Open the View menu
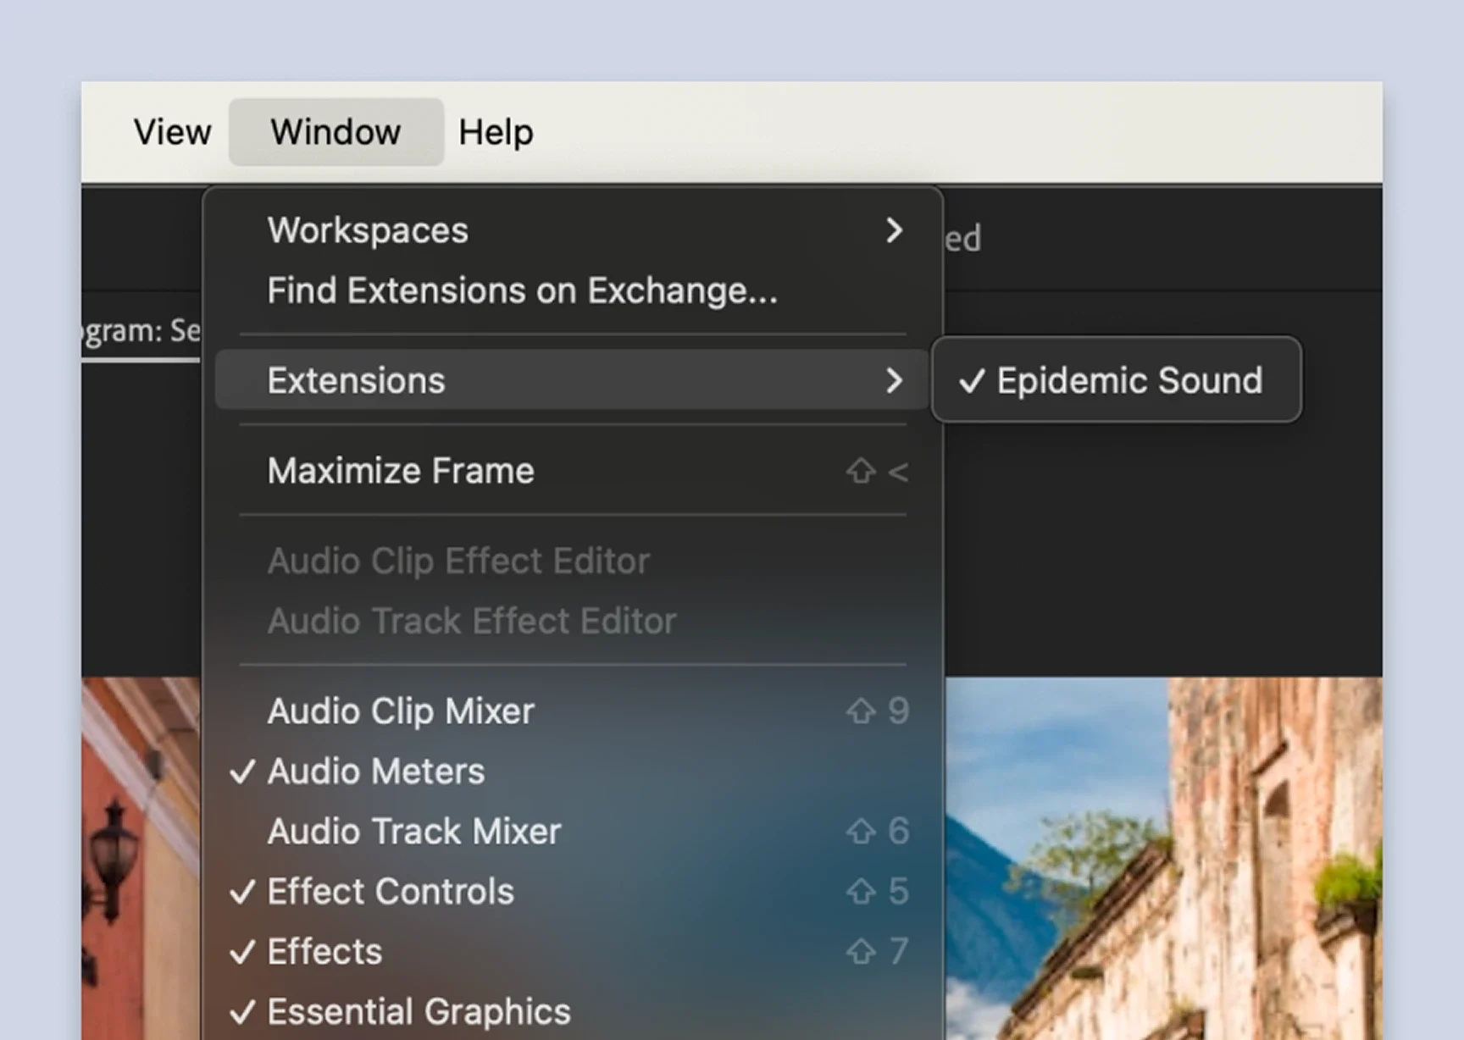This screenshot has height=1040, width=1464. (x=172, y=132)
